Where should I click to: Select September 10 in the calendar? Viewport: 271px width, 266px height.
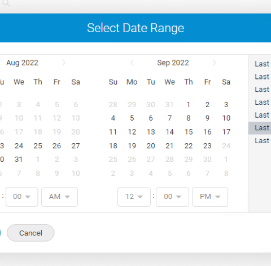coord(226,118)
